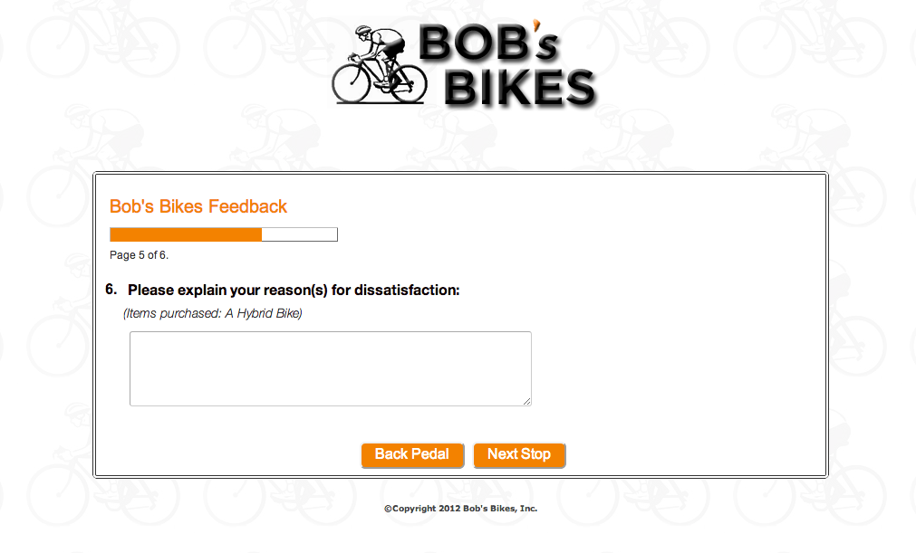This screenshot has width=916, height=553.
Task: Click the text area resize handle
Action: 527,401
